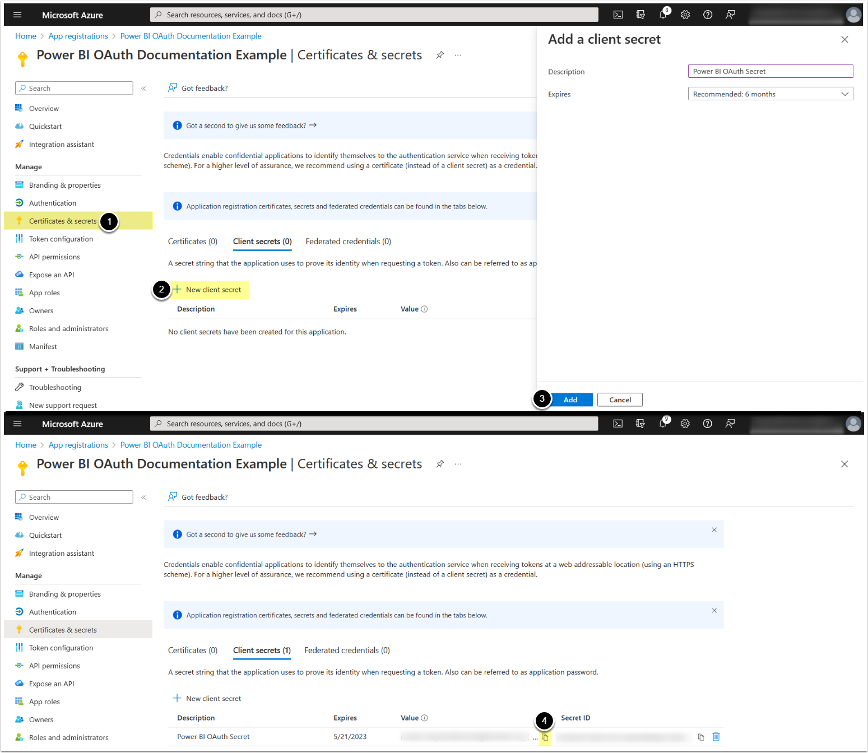Close the Add a client secret panel
868x753 pixels.
[845, 40]
